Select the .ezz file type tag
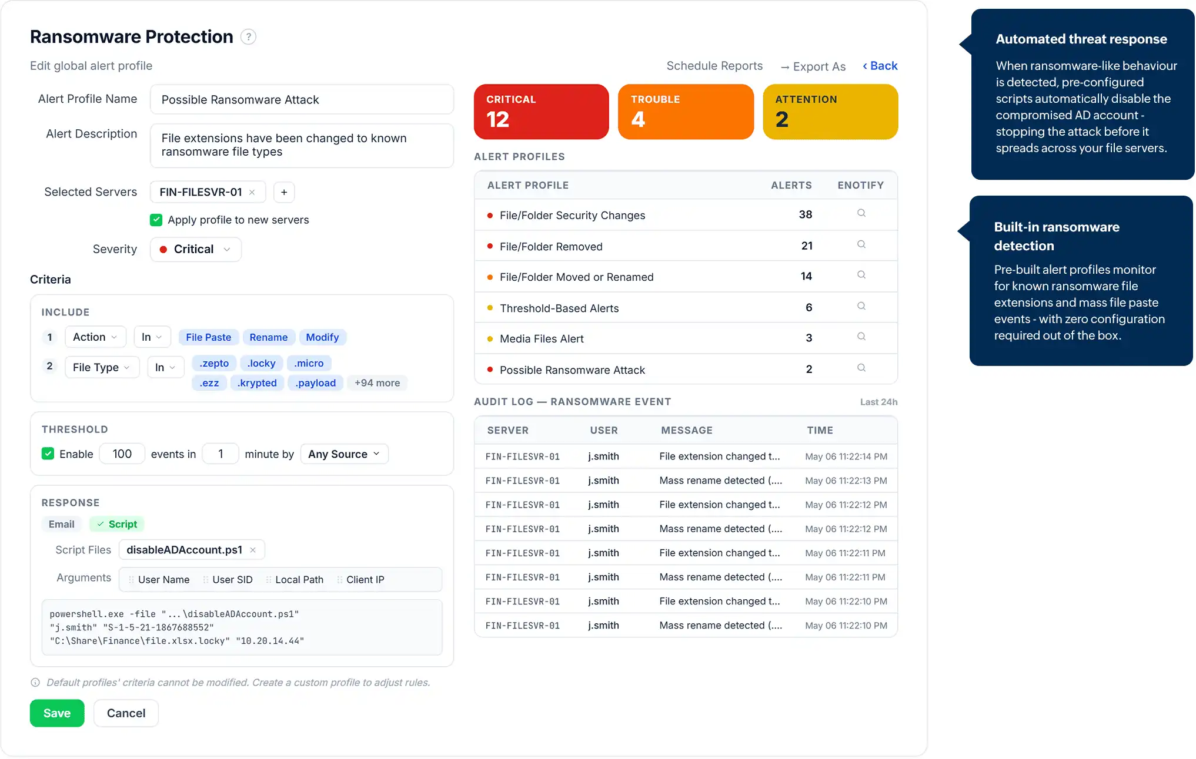Viewport: 1196px width, 759px height. click(x=209, y=383)
